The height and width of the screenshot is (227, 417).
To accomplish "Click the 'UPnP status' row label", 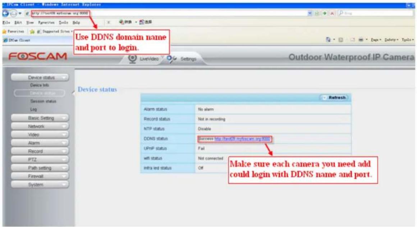I will click(x=155, y=149).
